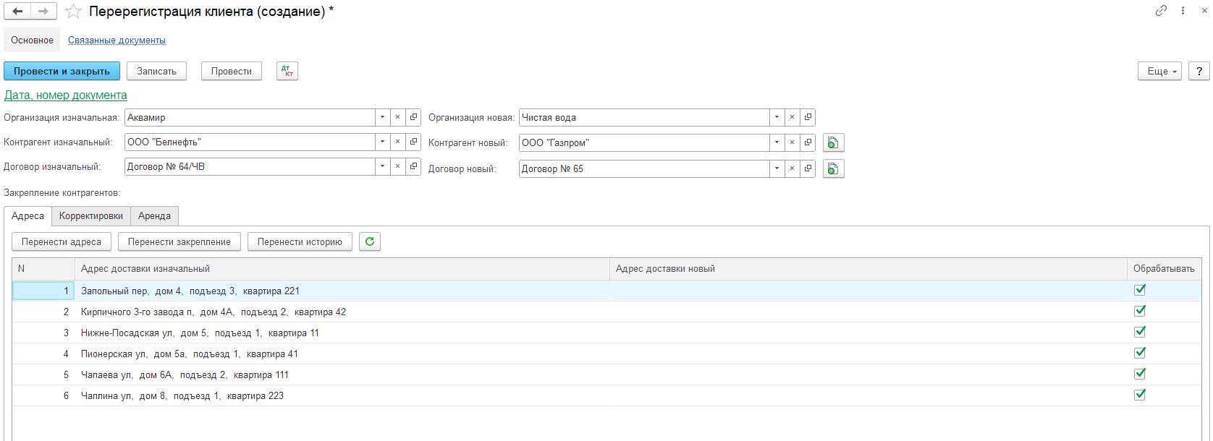
Task: Open dropdown for Договор изначальный field
Action: point(382,166)
